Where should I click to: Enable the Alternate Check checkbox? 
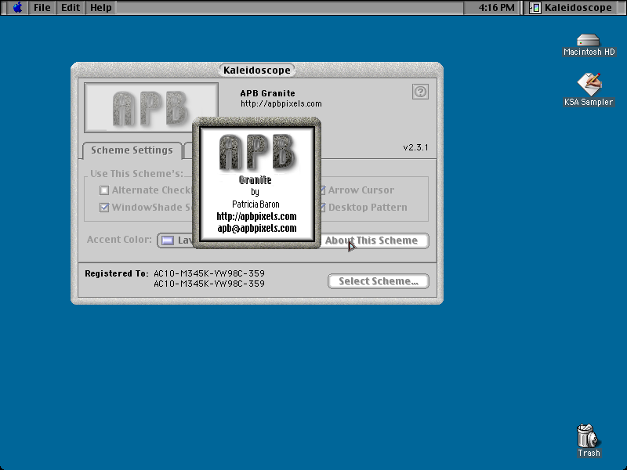[x=104, y=190]
